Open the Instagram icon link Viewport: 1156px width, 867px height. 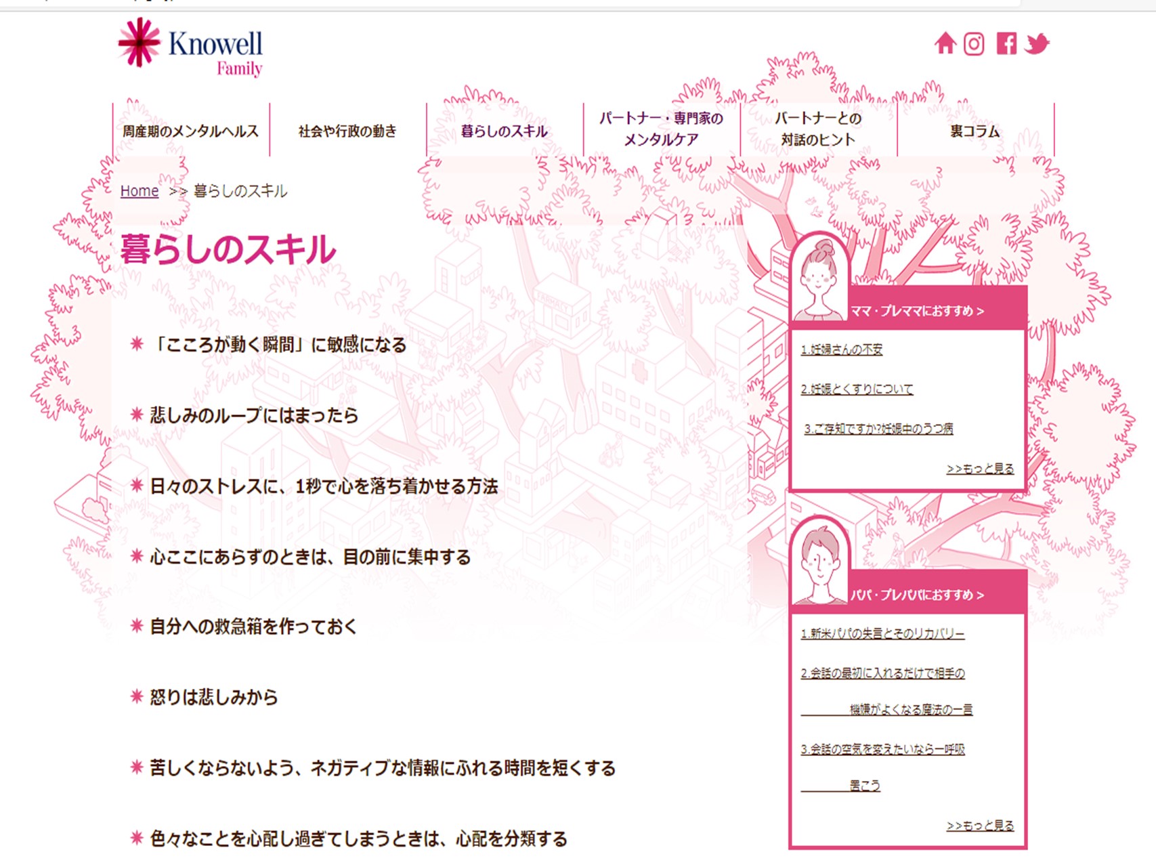974,44
